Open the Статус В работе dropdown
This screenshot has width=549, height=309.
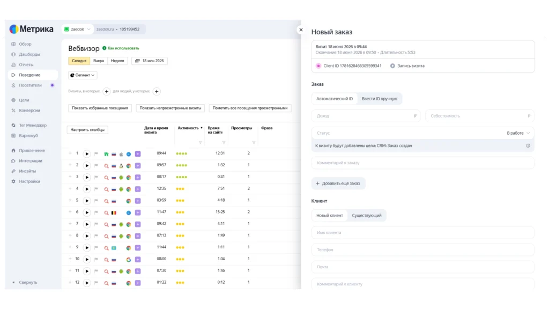pos(518,133)
